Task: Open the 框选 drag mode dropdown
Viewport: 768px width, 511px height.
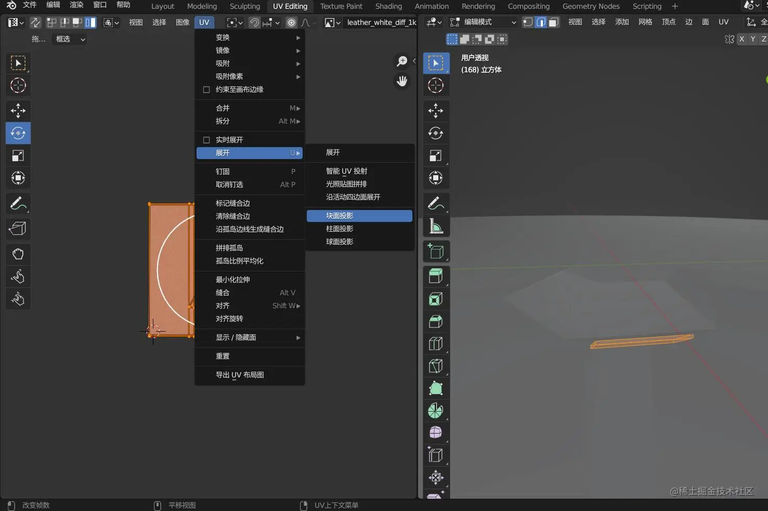Action: coord(70,39)
